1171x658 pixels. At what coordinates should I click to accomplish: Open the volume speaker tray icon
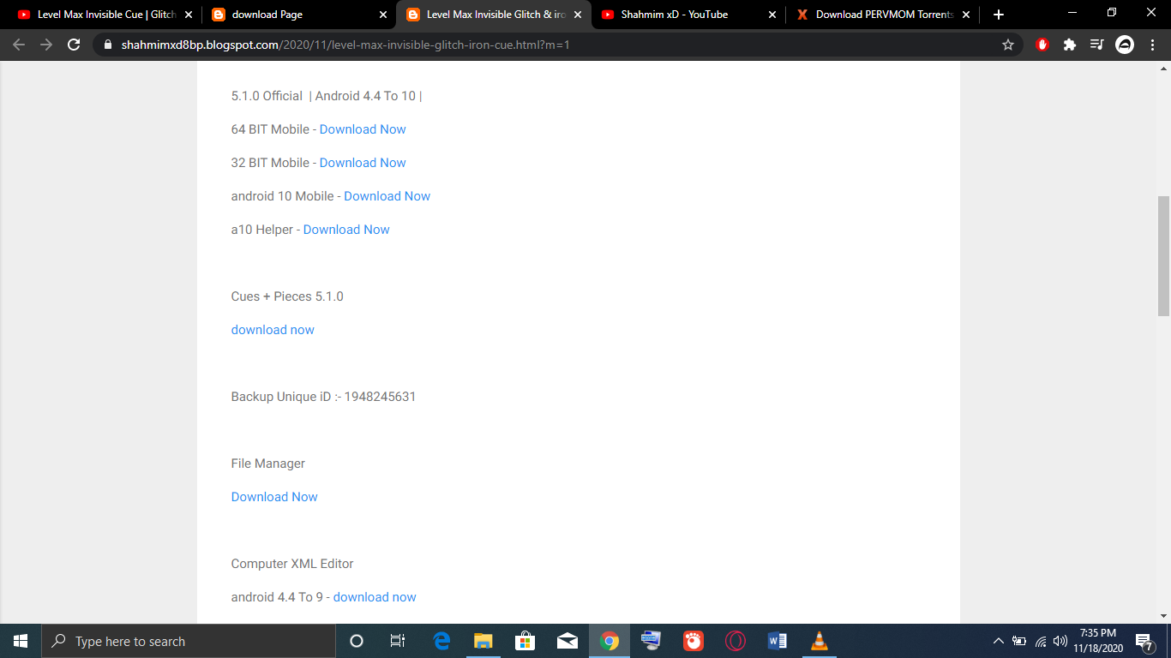click(x=1060, y=641)
